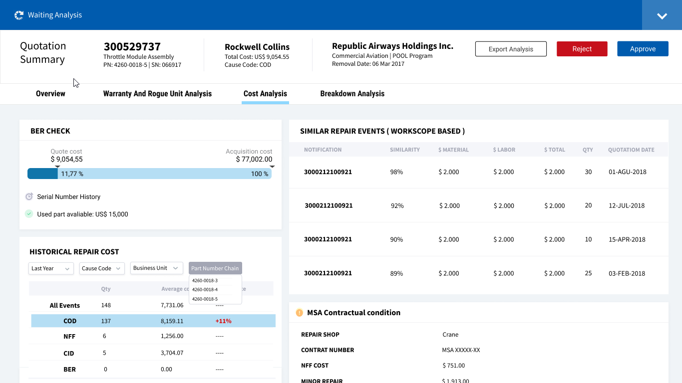Screen dimensions: 682x383
Task: Click the date 03-FEB-2018
Action: (627, 273)
